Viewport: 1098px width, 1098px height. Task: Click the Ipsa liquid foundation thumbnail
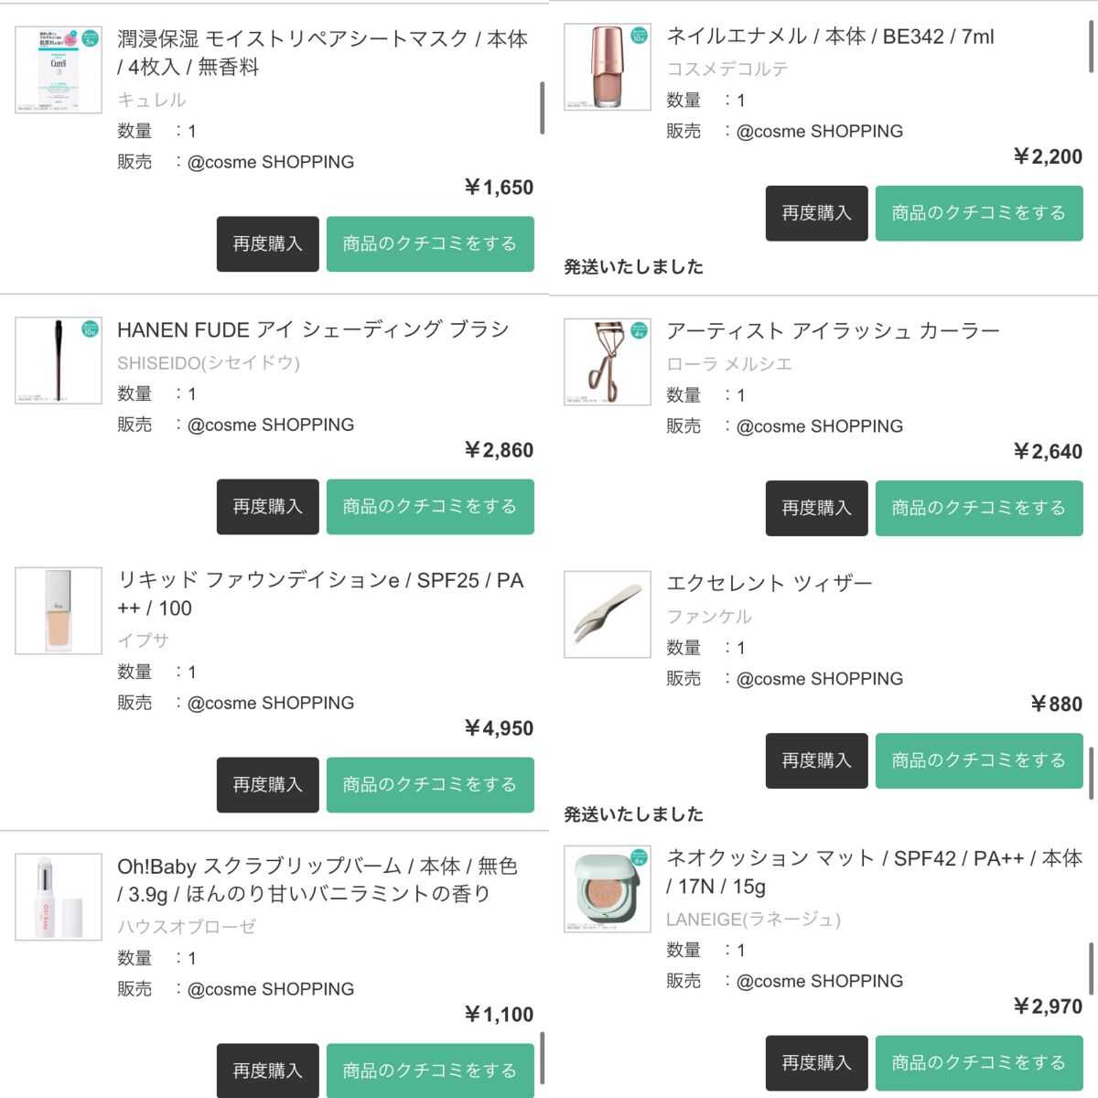pyautogui.click(x=59, y=610)
